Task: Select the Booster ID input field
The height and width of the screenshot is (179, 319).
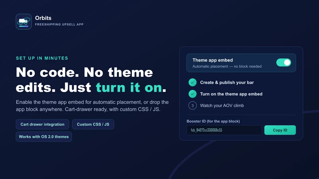Action: coord(224,130)
